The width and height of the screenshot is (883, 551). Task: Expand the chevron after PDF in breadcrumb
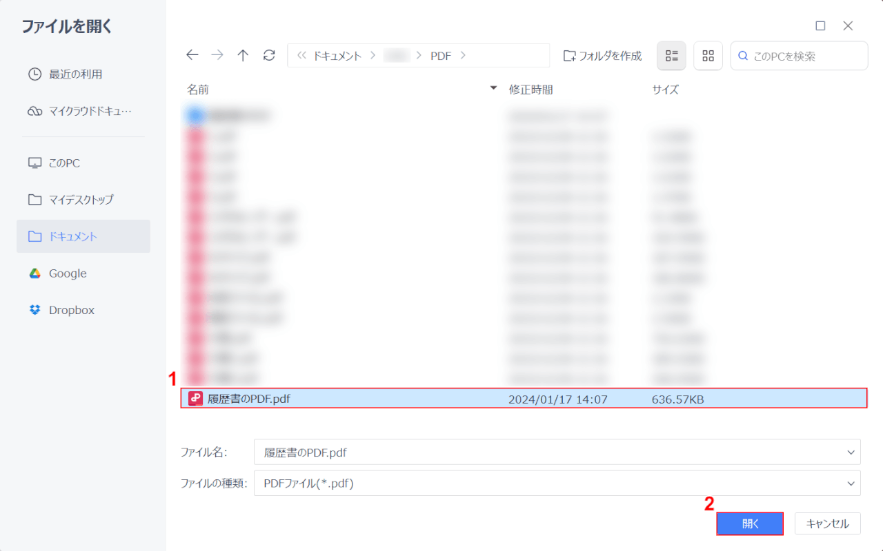tap(463, 56)
